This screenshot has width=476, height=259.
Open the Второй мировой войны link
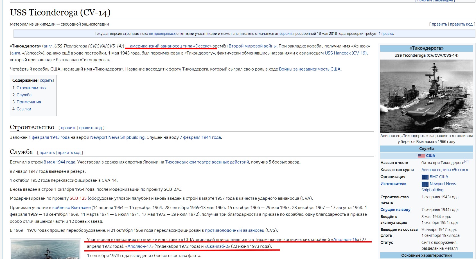click(252, 46)
